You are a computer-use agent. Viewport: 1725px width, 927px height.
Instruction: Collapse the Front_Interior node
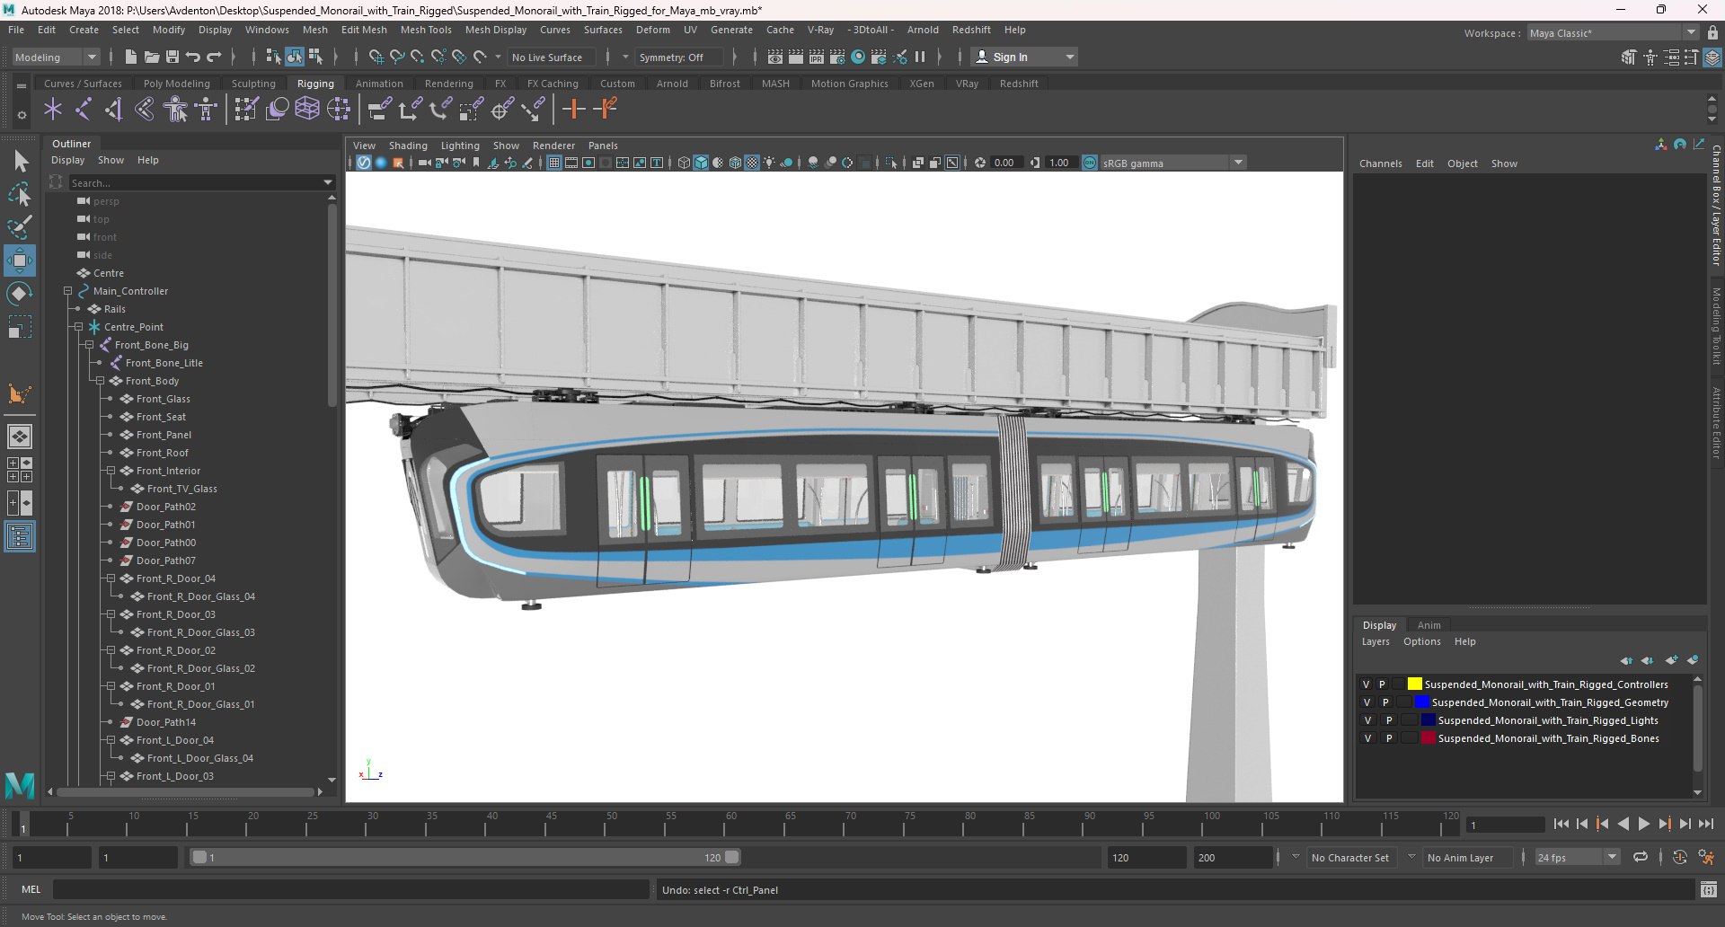(x=111, y=471)
